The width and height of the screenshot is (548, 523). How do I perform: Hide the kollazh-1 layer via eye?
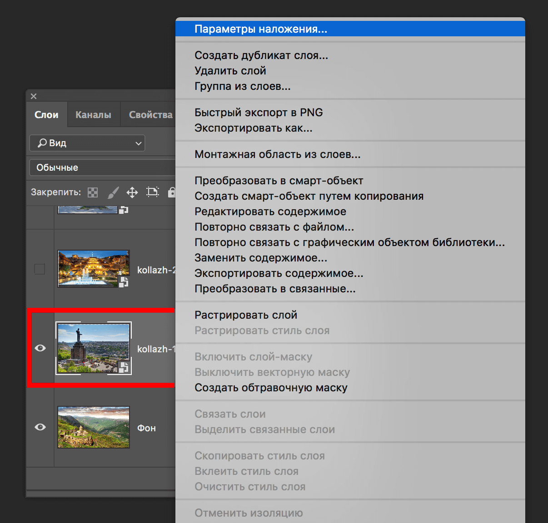click(x=40, y=348)
